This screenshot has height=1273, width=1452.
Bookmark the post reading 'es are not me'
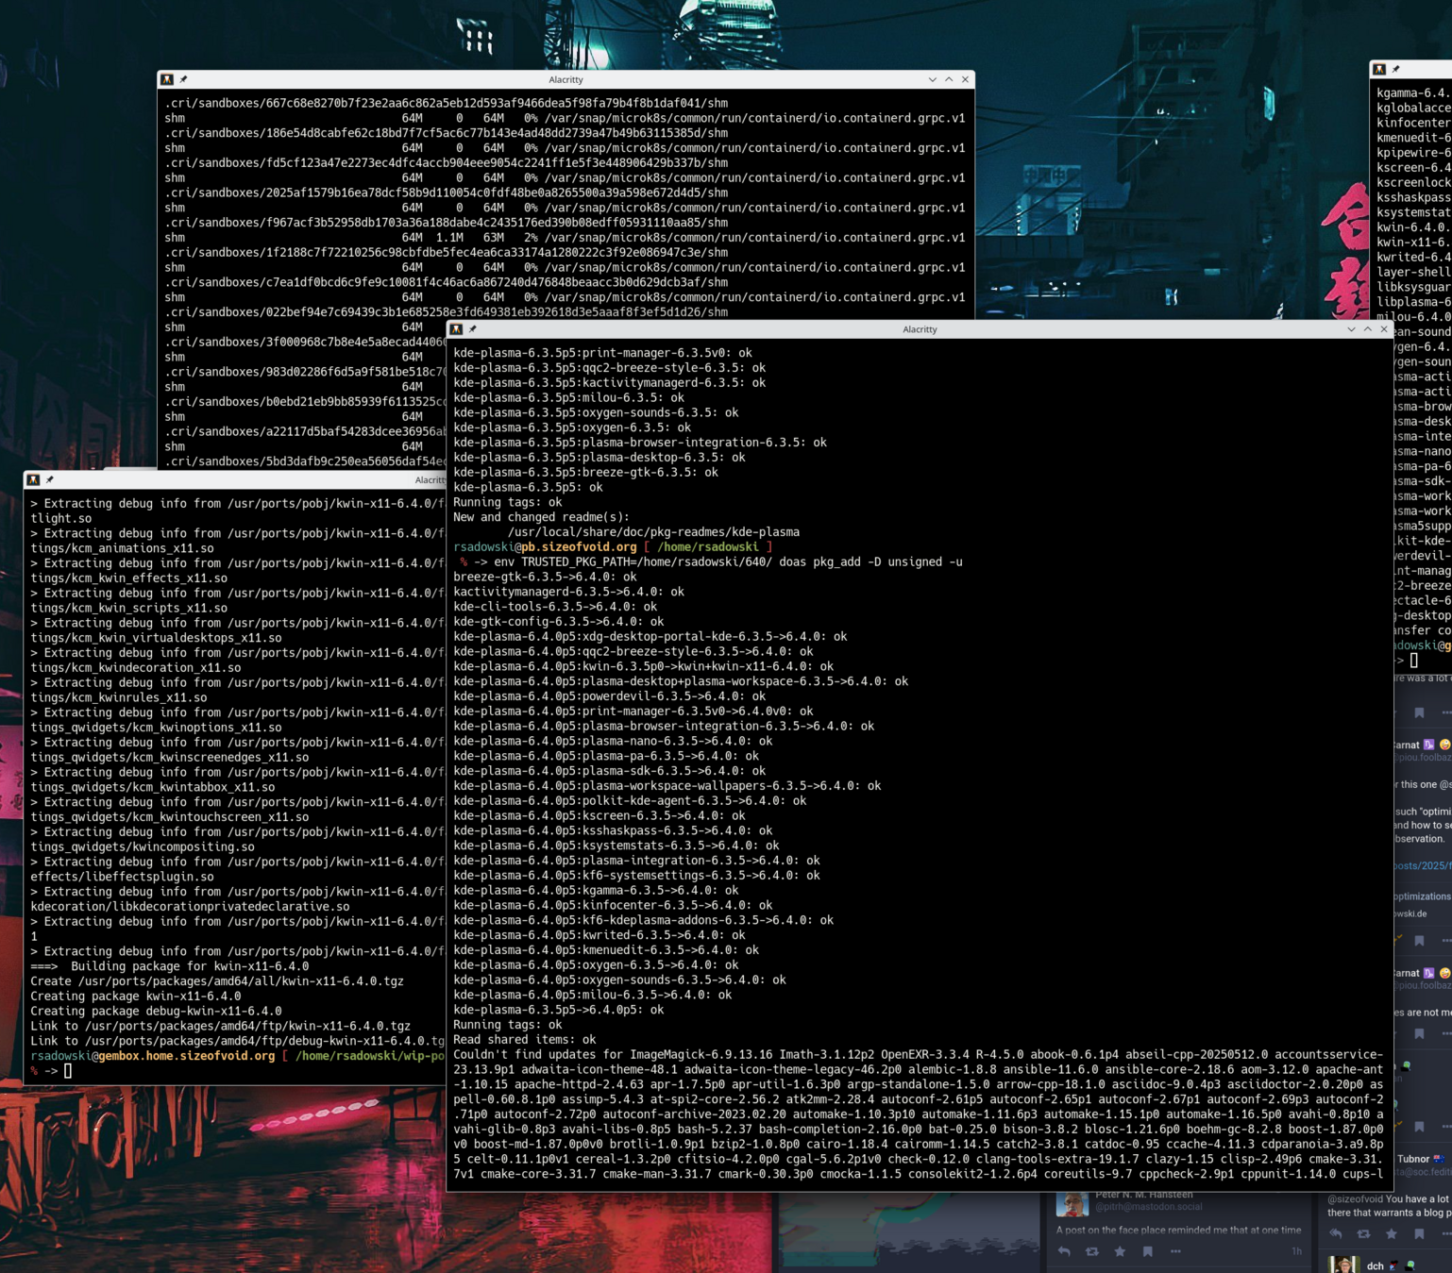pos(1419,1033)
